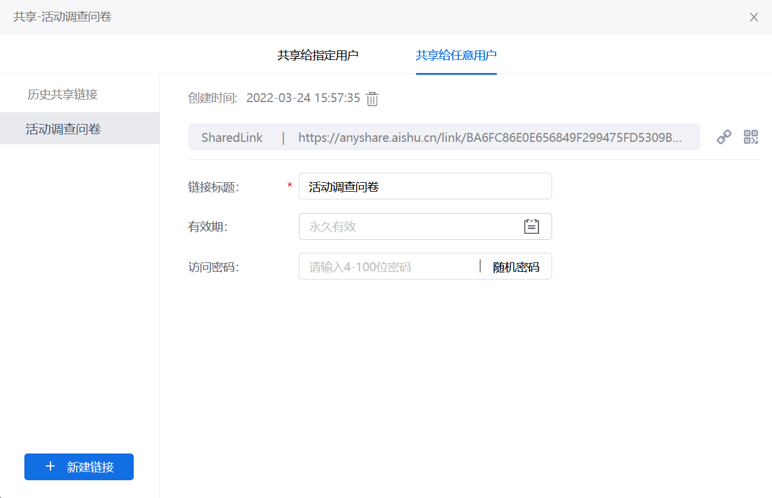Click the 链接标题 label
772x498 pixels.
[x=213, y=187]
